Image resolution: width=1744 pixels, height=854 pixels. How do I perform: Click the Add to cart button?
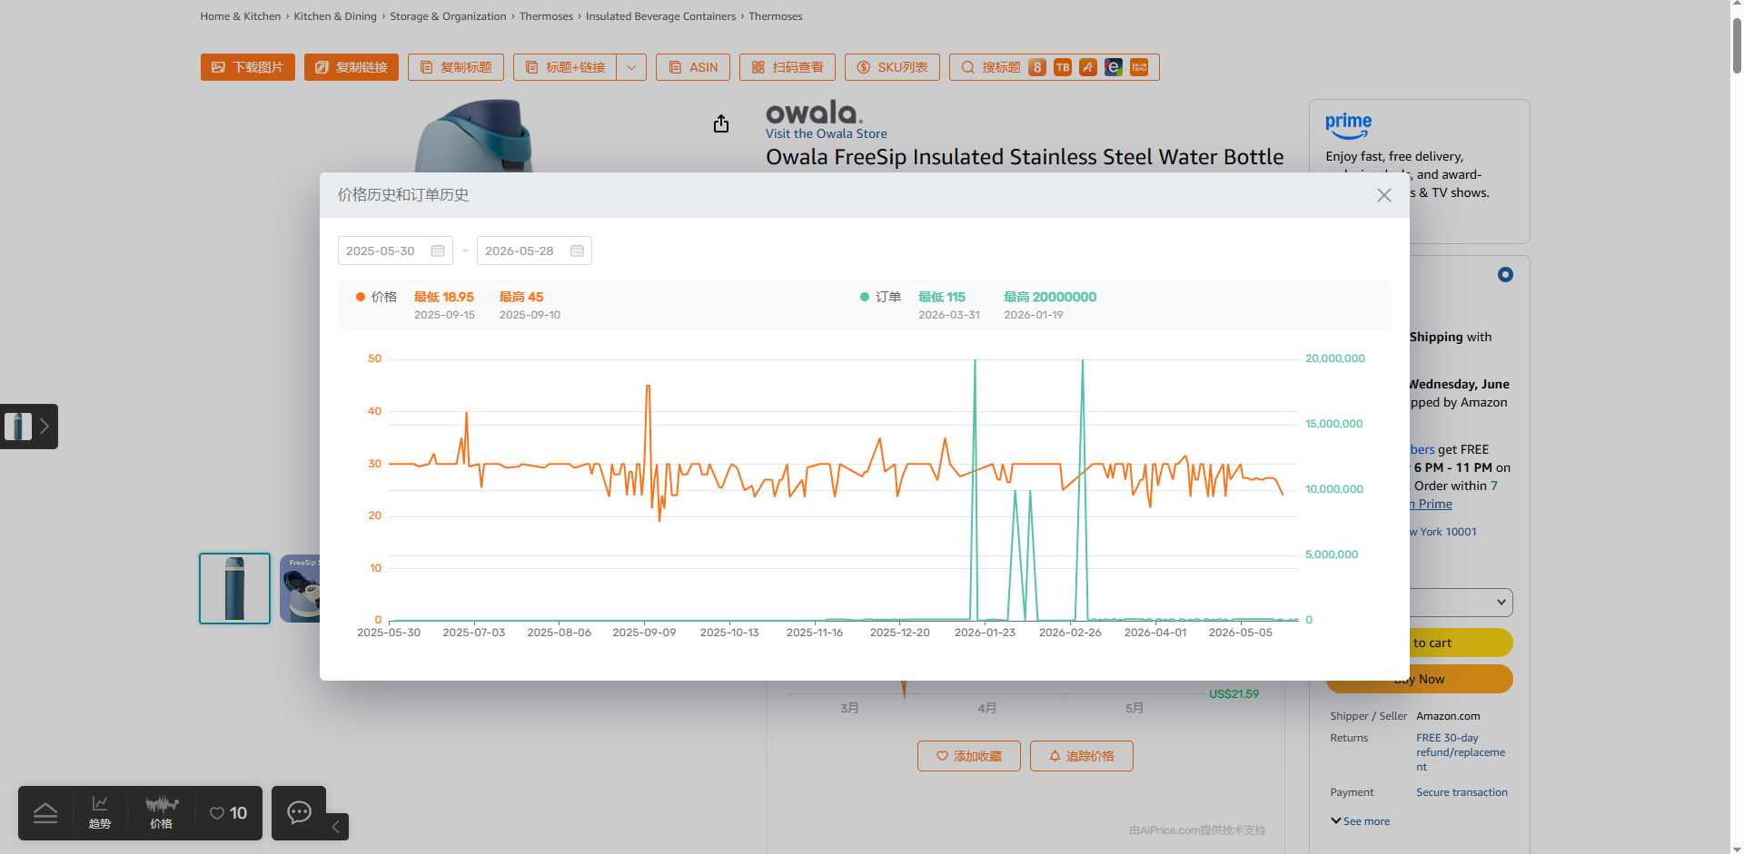1462,643
